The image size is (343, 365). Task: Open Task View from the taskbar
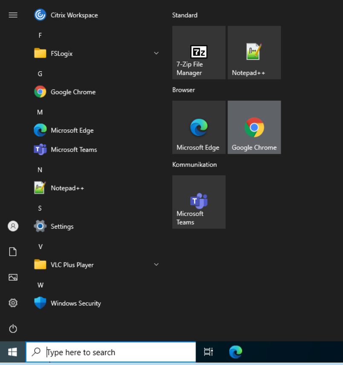pos(208,352)
